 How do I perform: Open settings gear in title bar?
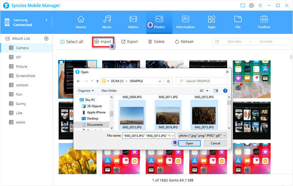coord(251,5)
